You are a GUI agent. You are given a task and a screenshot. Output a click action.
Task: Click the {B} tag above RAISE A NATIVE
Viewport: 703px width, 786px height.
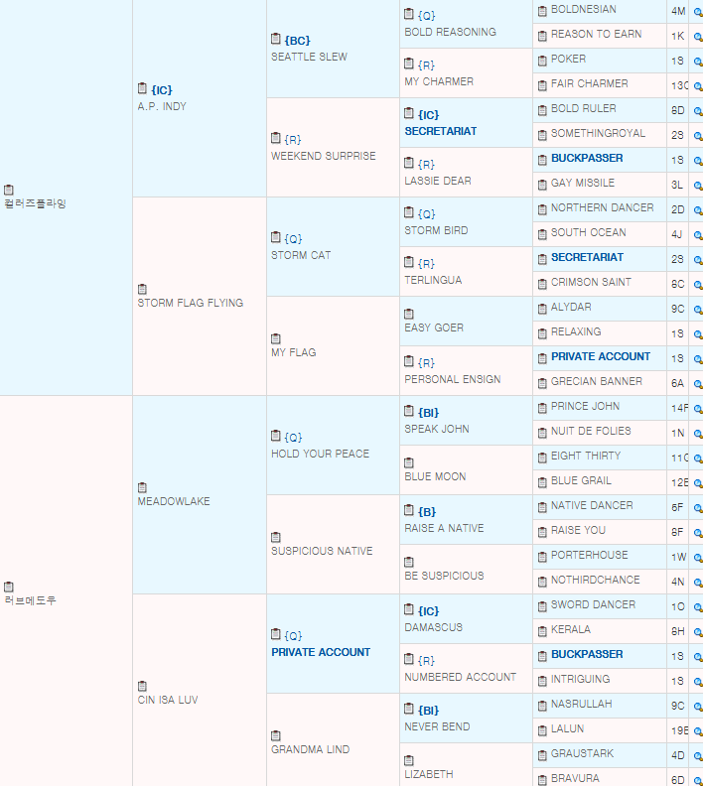(427, 512)
